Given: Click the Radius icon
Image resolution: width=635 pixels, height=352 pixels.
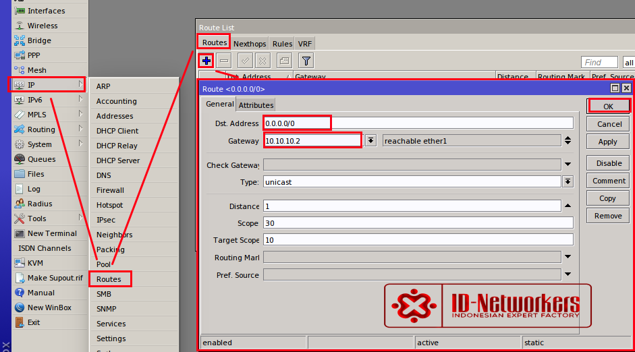Looking at the screenshot, I should coord(20,204).
